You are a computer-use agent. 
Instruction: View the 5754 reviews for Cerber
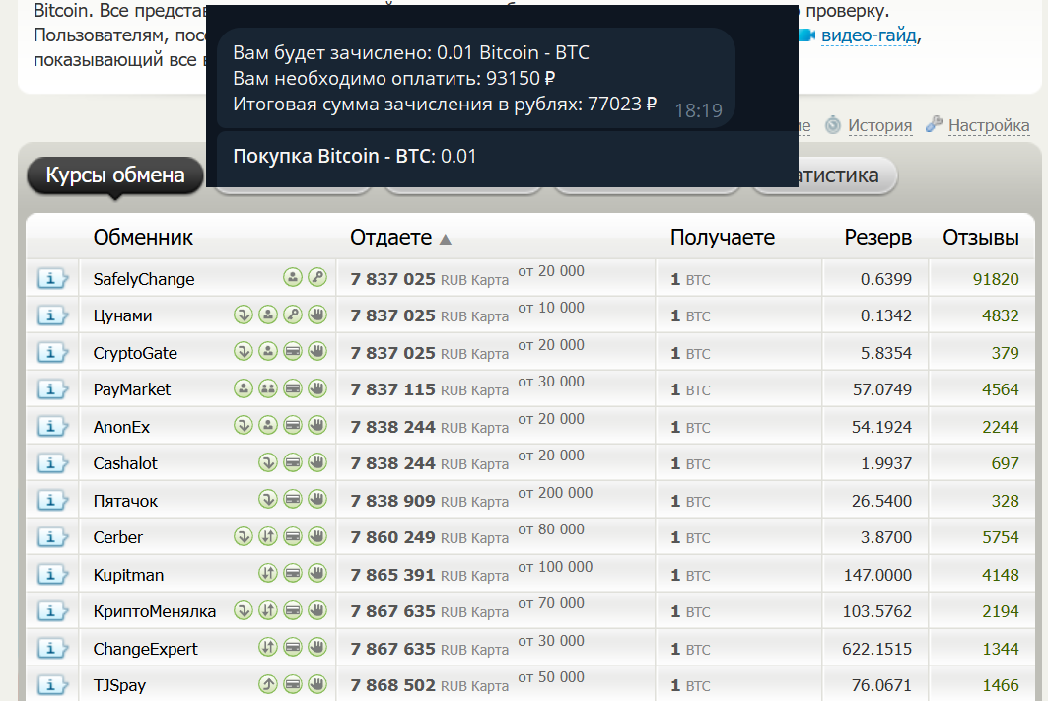(1000, 537)
